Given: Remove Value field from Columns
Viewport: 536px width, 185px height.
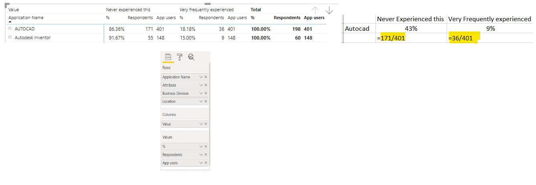Looking at the screenshot, I should pyautogui.click(x=206, y=124).
